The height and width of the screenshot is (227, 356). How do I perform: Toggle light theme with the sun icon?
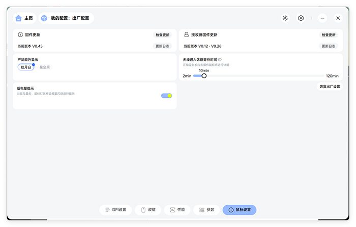pyautogui.click(x=285, y=18)
